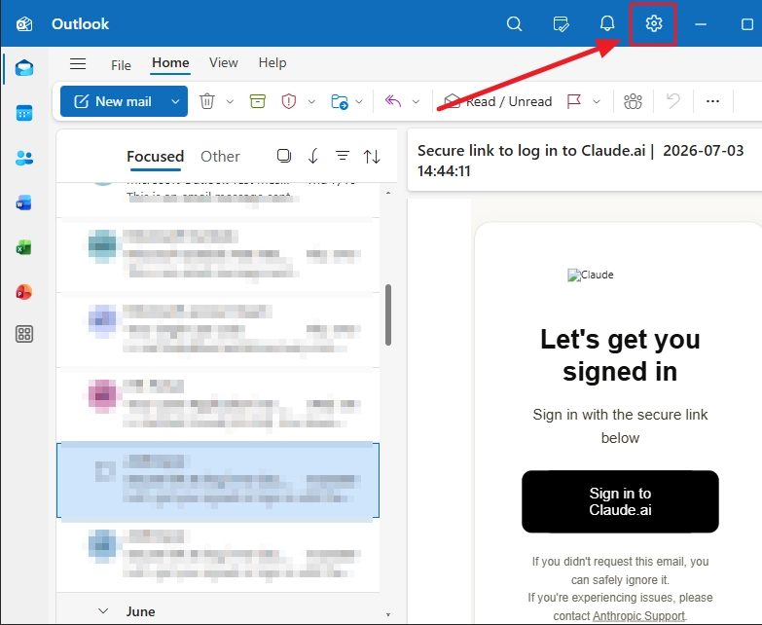Image resolution: width=762 pixels, height=625 pixels.
Task: Open Outlook search
Action: (x=514, y=23)
